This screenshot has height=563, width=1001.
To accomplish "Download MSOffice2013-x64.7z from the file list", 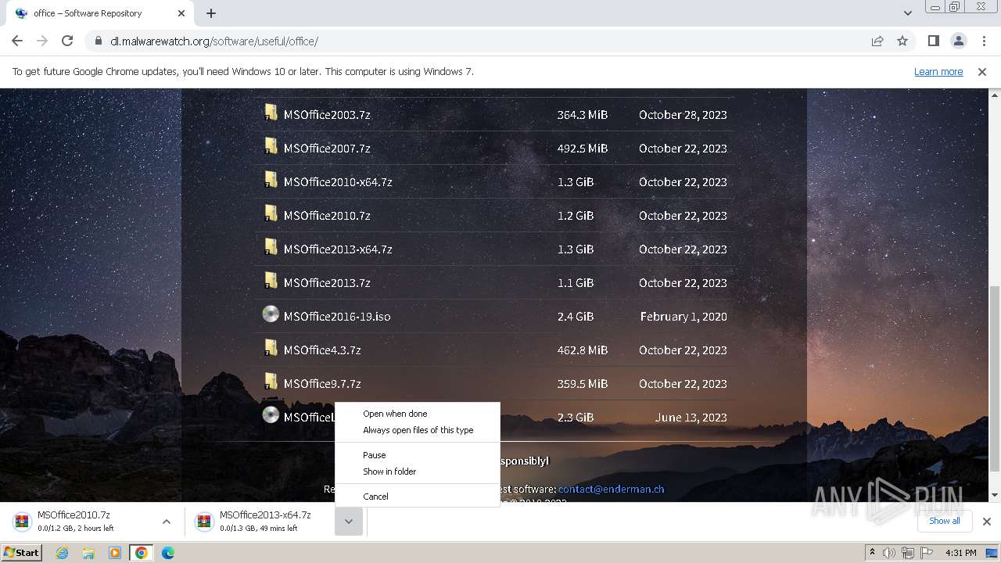I will [x=338, y=249].
